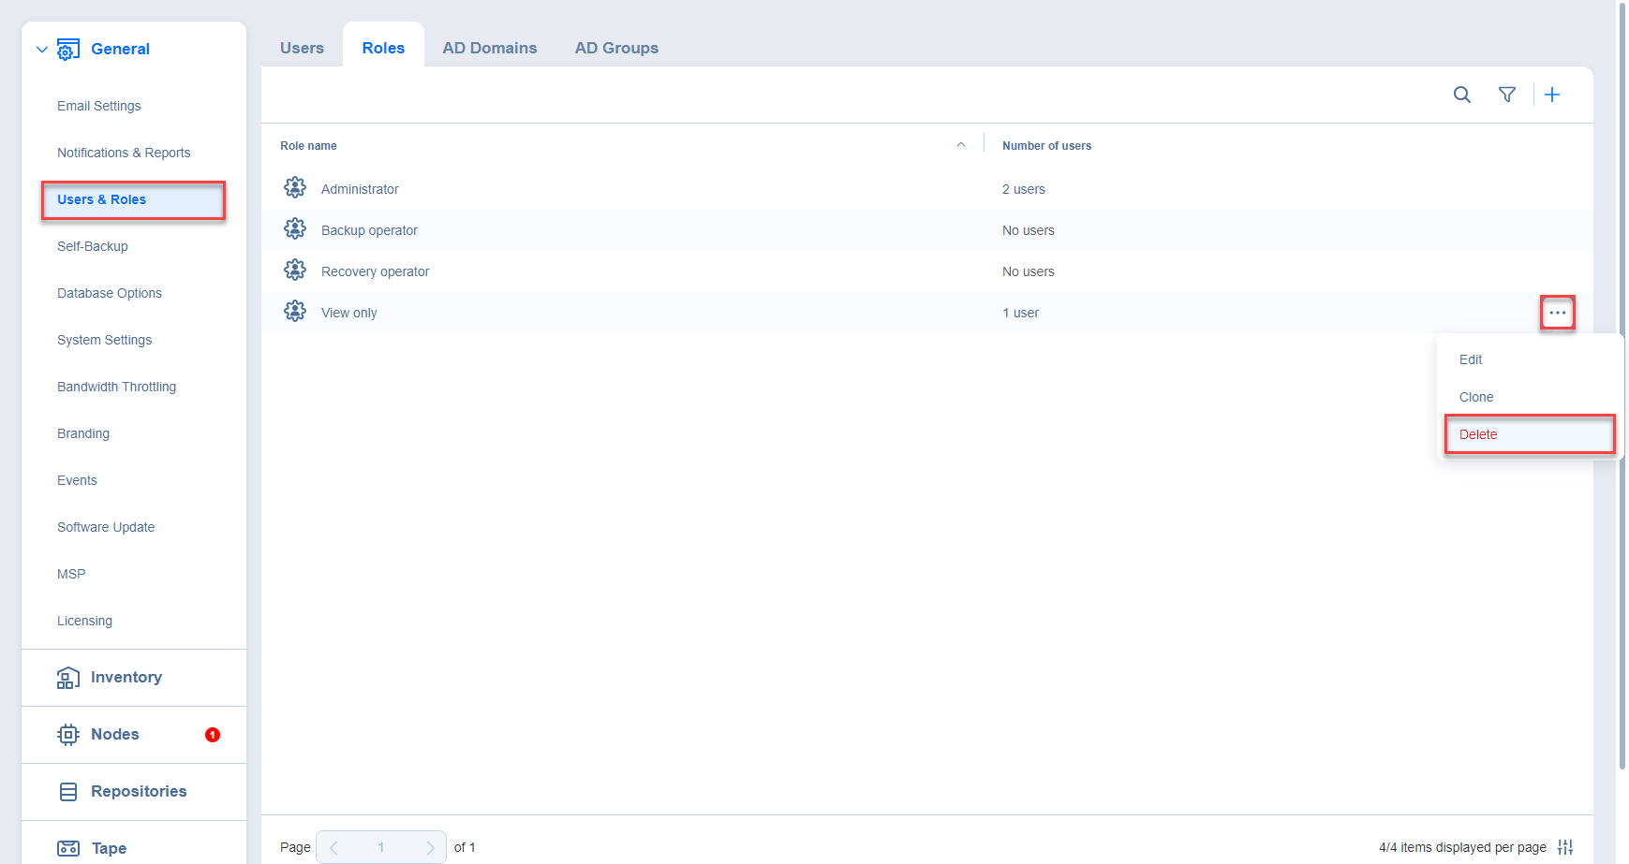Viewport: 1629px width, 864px height.
Task: Click the items per page settings icon
Action: coord(1565,847)
